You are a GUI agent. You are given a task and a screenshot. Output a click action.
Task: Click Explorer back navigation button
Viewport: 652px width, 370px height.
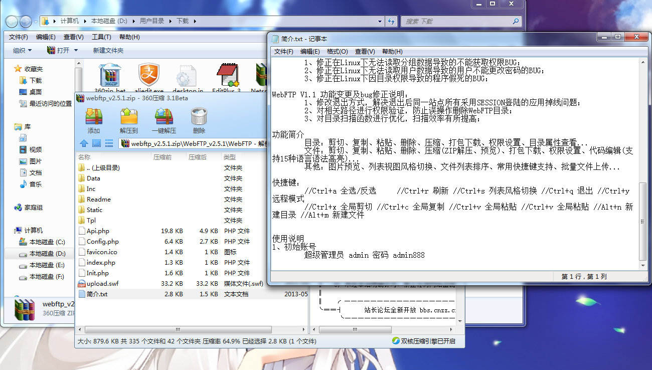point(12,21)
